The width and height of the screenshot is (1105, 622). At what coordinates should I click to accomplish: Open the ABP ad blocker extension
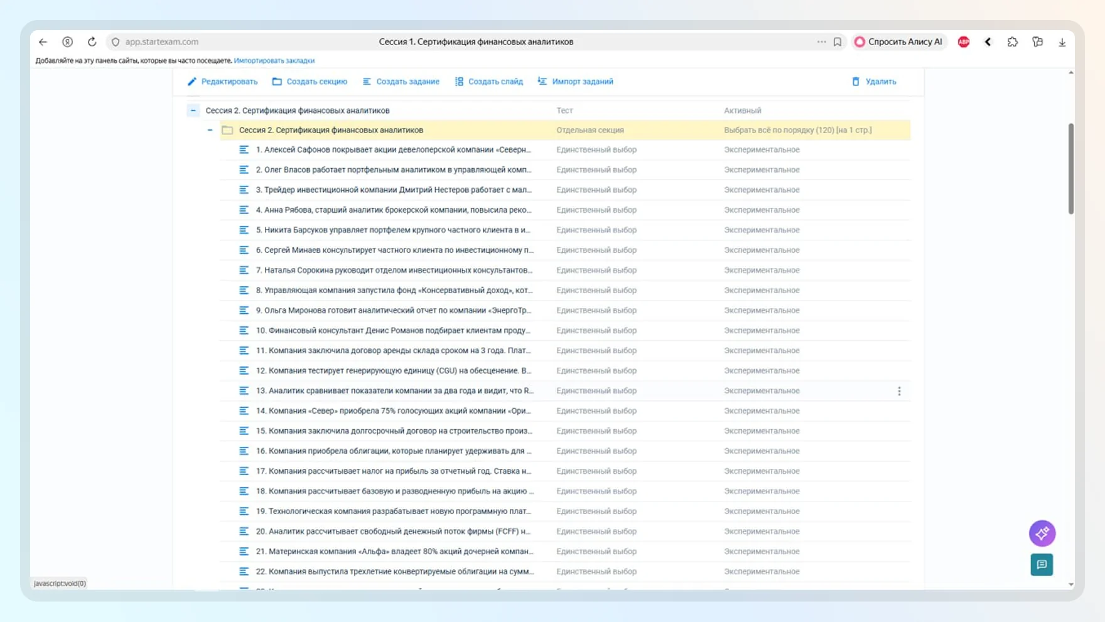click(964, 42)
